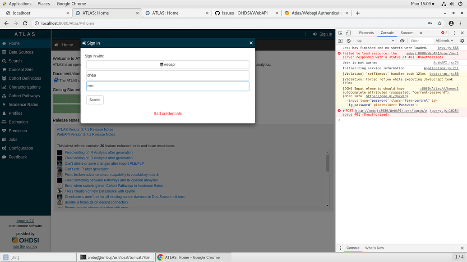The height and width of the screenshot is (262, 467).
Task: Open the Jobs section
Action: tap(14, 139)
